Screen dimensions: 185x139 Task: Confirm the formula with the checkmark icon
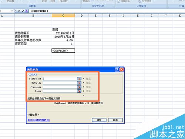click(23, 11)
